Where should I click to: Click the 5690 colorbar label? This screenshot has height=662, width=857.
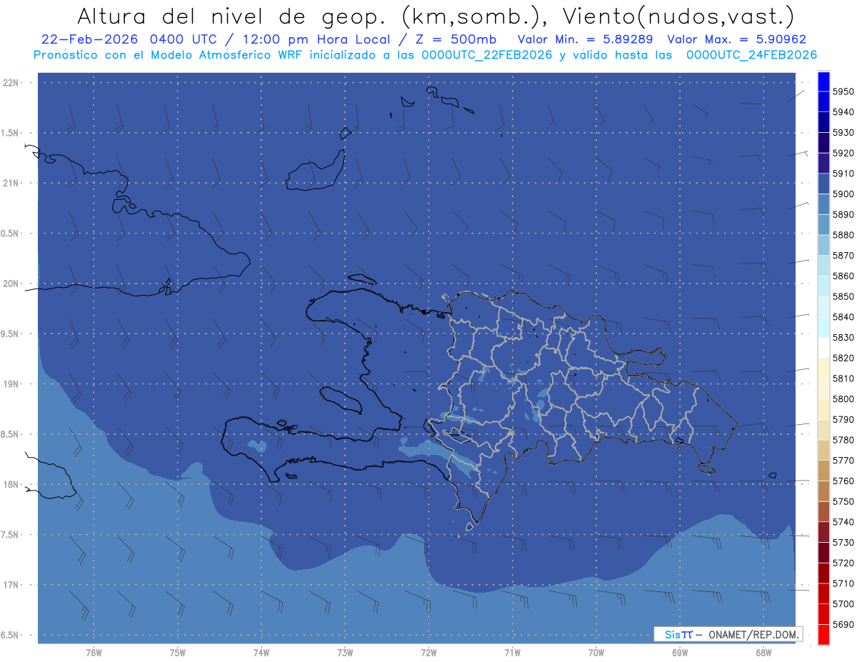[843, 624]
